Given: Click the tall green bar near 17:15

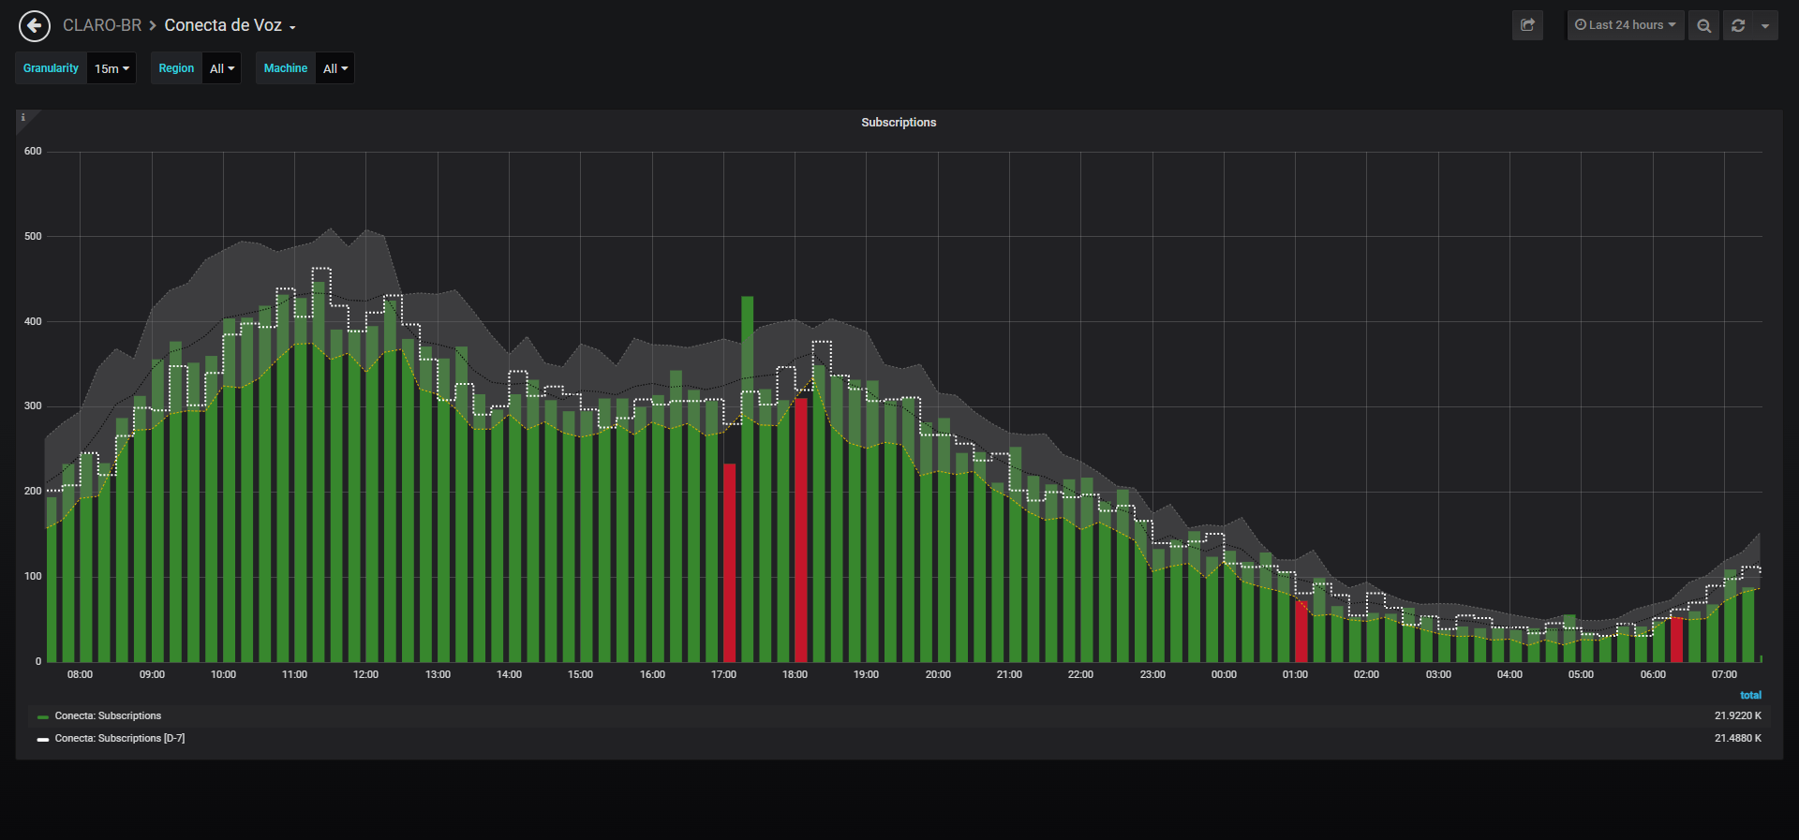Looking at the screenshot, I should (x=747, y=479).
